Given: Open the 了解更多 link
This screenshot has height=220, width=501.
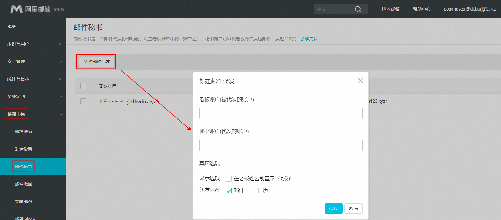Looking at the screenshot, I should 309,39.
